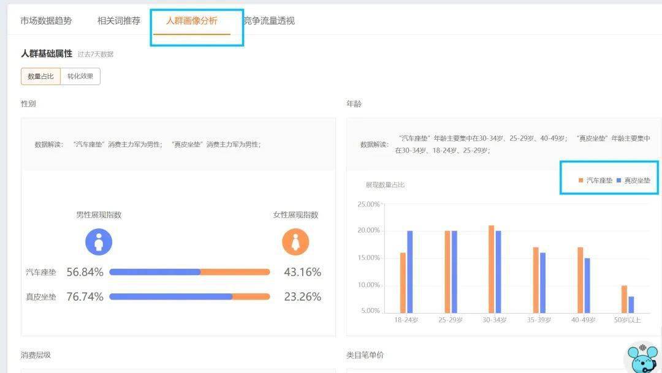Click the blue bar for 40-49岁
The height and width of the screenshot is (373, 662).
pos(587,285)
